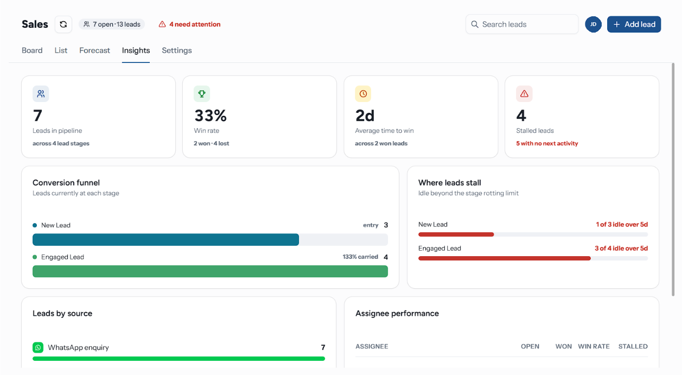Switch to the List tab

coord(61,50)
